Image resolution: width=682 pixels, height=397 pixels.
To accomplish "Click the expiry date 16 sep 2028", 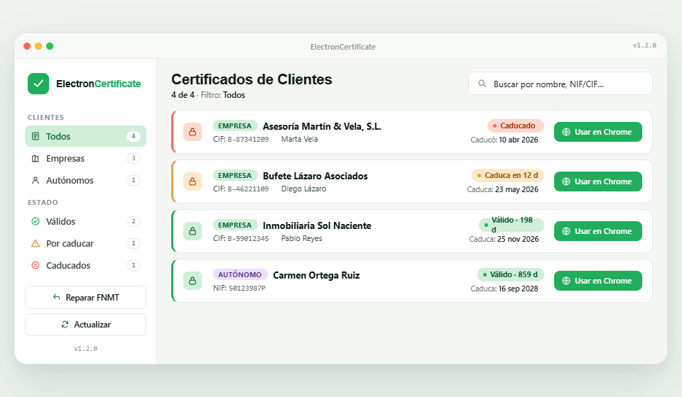I will 518,289.
